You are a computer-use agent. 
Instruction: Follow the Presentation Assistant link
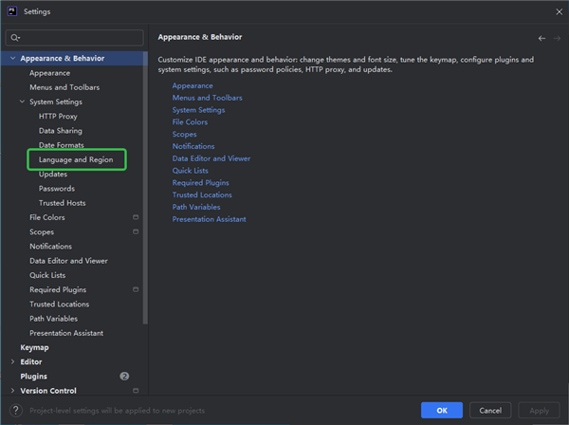[209, 219]
